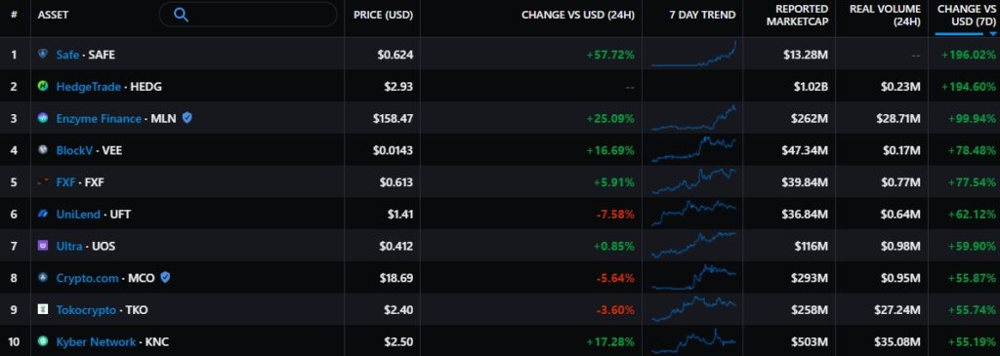Open the Safe asset link

pos(67,55)
